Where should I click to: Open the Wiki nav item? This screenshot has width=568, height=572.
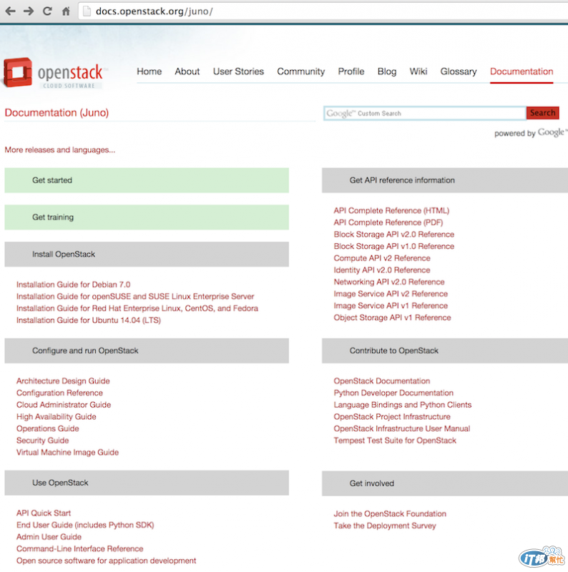418,71
